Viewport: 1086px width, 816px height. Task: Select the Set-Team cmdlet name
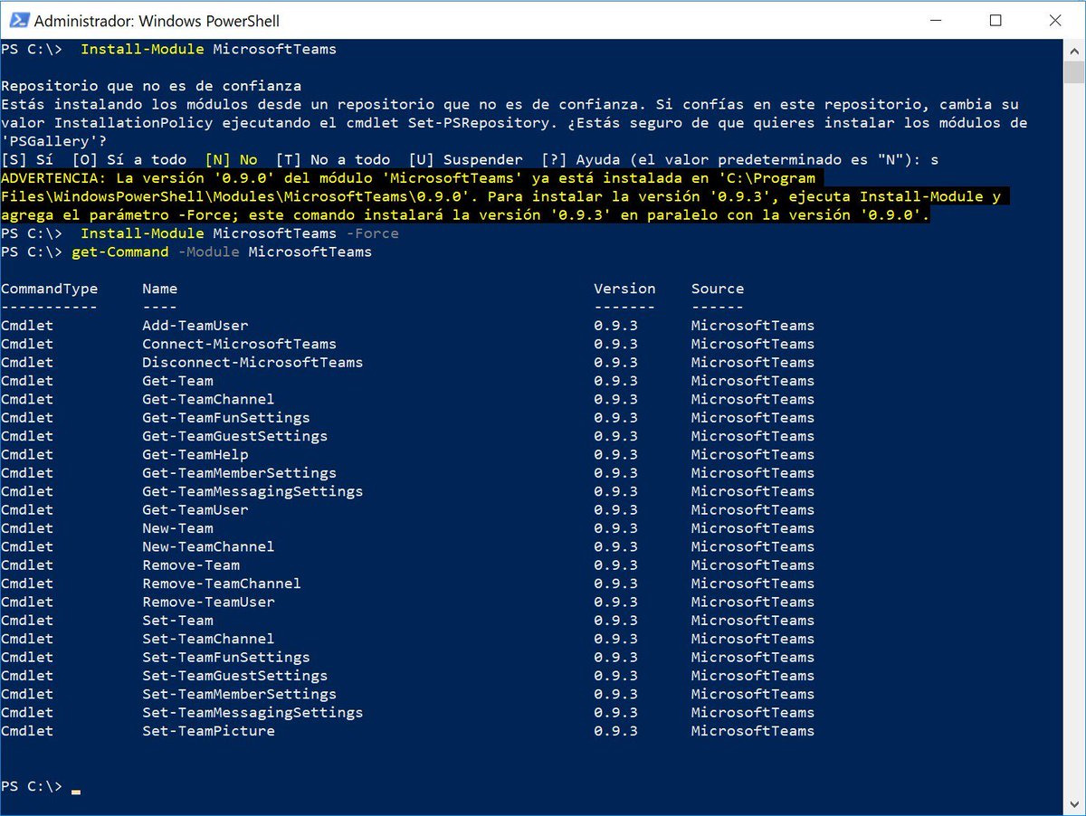177,620
